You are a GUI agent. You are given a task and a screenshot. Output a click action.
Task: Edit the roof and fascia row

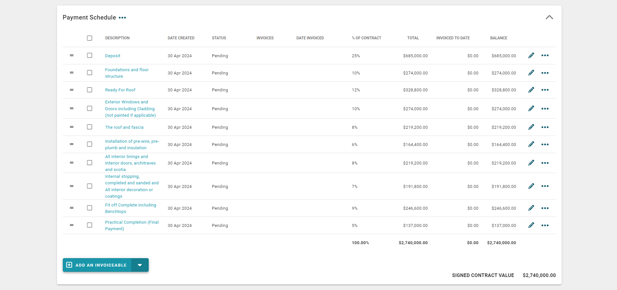click(531, 127)
